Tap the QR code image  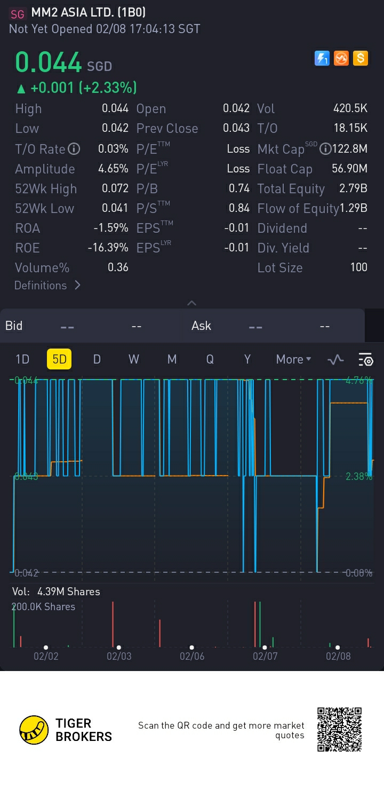click(339, 729)
